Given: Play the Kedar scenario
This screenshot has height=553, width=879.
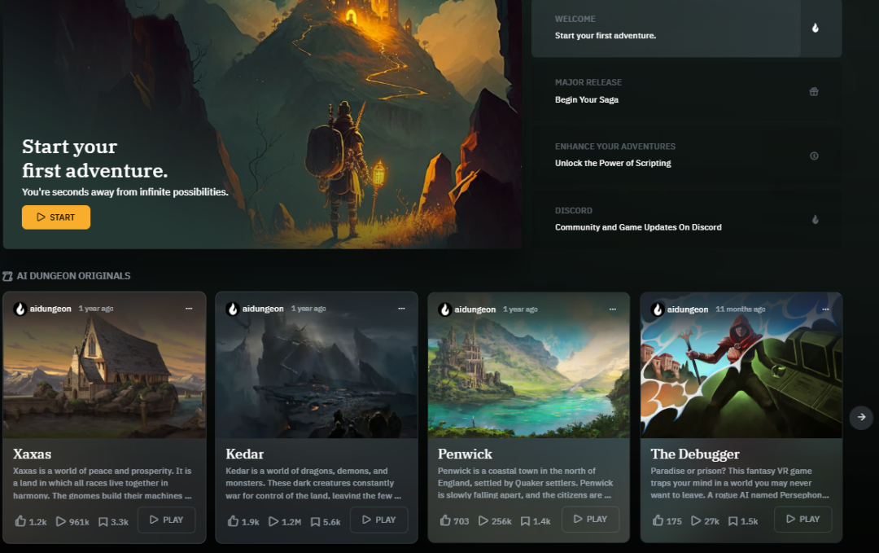Looking at the screenshot, I should [379, 520].
